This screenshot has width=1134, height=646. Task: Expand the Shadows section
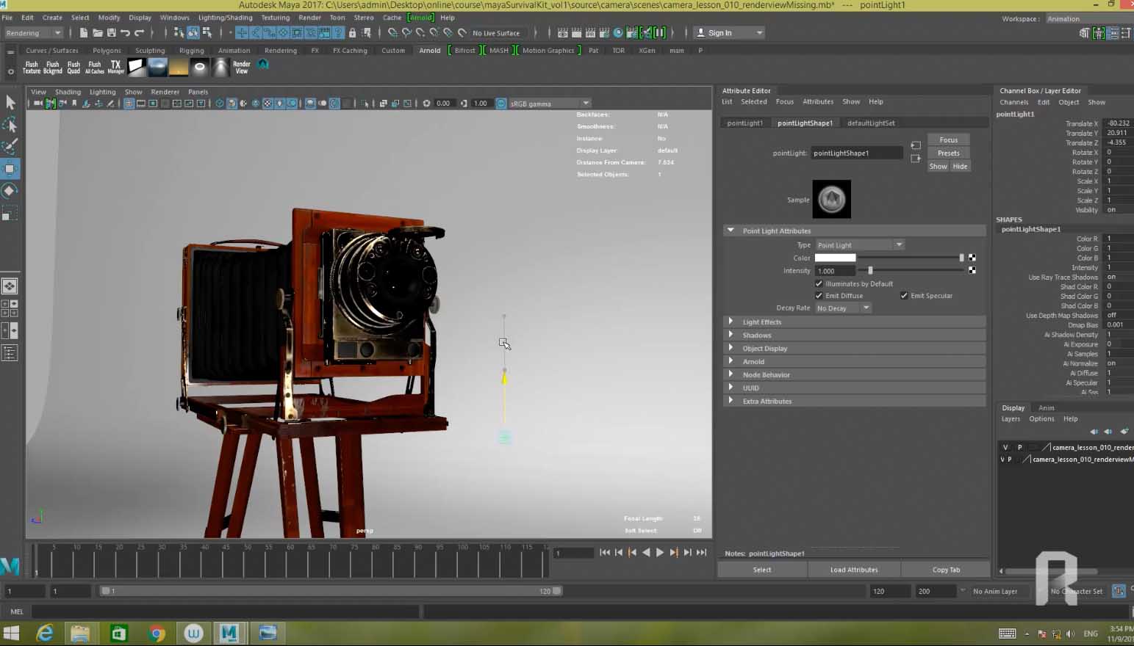(756, 335)
